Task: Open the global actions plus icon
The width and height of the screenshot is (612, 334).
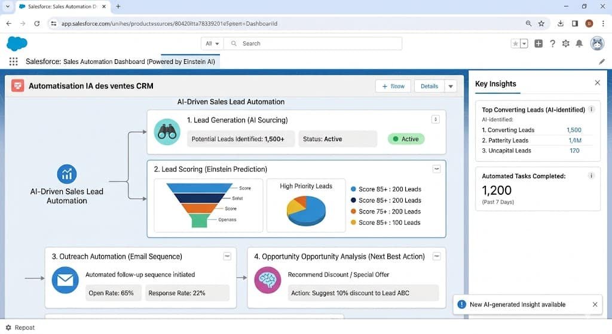Action: [x=538, y=44]
